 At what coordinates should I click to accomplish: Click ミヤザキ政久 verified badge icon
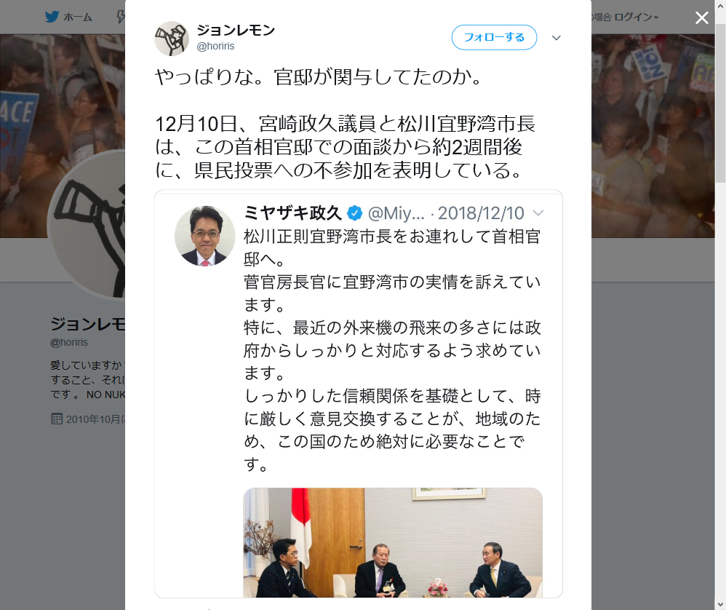tap(355, 213)
